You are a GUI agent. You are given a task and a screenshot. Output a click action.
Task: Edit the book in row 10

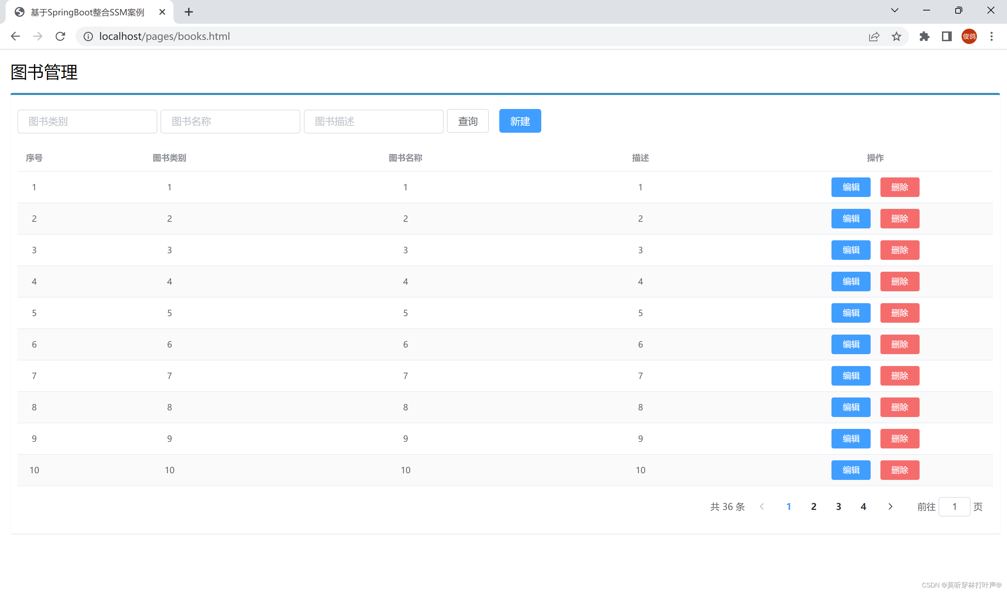point(851,470)
